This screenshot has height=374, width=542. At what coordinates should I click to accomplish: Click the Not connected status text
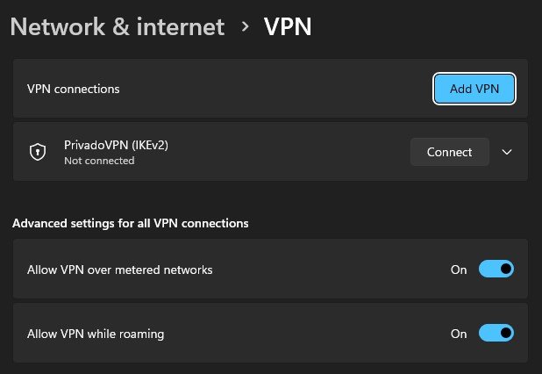point(99,161)
